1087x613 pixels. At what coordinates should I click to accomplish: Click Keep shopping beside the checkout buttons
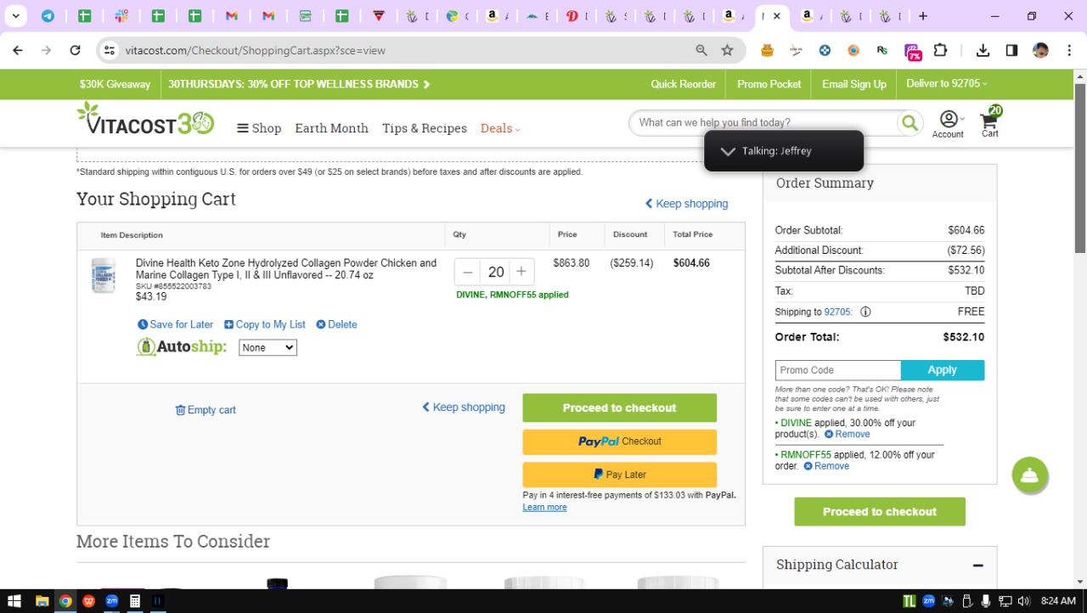pos(464,408)
